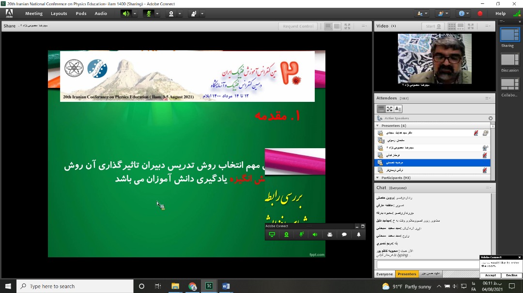The height and width of the screenshot is (293, 523).
Task: Collapse the Presenters group in Attendees
Action: [x=378, y=125]
